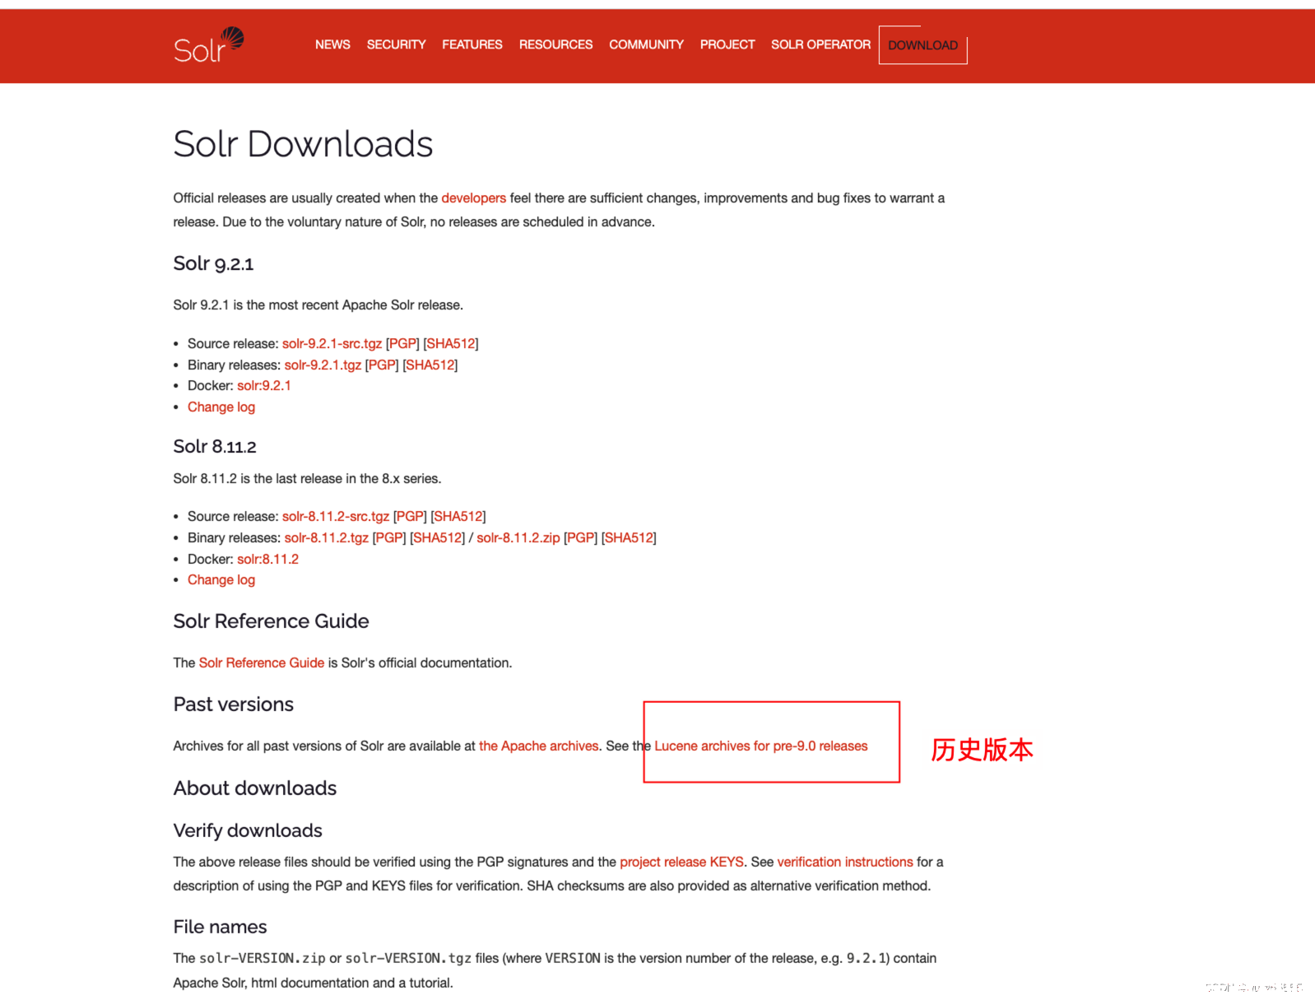
Task: Open Lucene archives for pre-9.0 releases
Action: (761, 746)
